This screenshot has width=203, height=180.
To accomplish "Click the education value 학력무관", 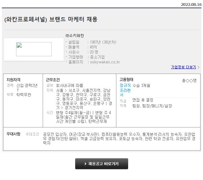I will (x=24, y=95).
